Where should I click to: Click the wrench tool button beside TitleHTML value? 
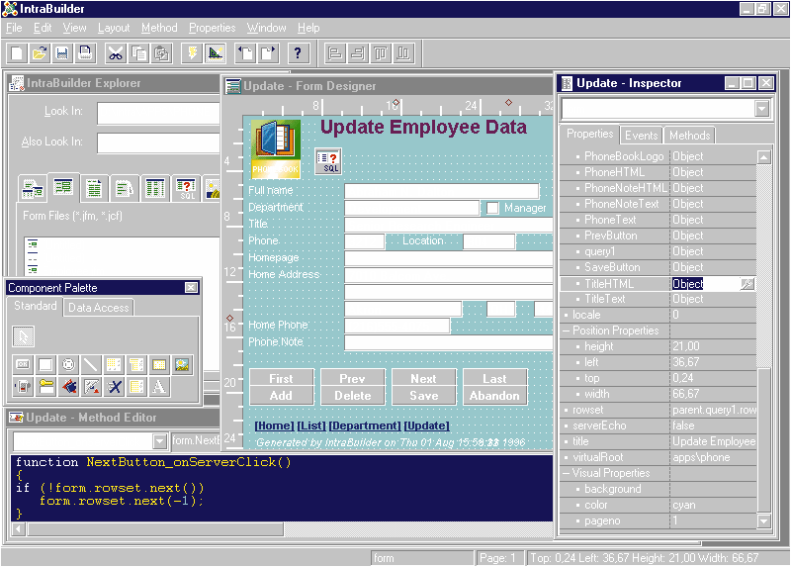click(x=747, y=284)
